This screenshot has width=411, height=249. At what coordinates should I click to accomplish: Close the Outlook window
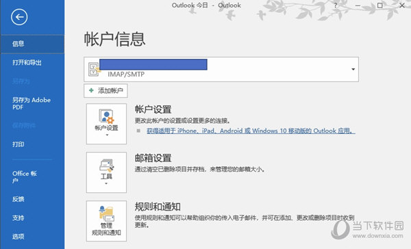pos(402,5)
